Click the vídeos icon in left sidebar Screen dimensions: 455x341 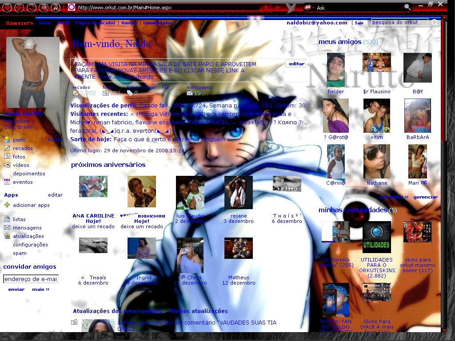point(7,165)
